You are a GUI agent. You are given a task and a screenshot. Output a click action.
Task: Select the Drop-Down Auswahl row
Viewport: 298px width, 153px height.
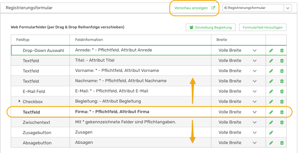[x=149, y=50]
